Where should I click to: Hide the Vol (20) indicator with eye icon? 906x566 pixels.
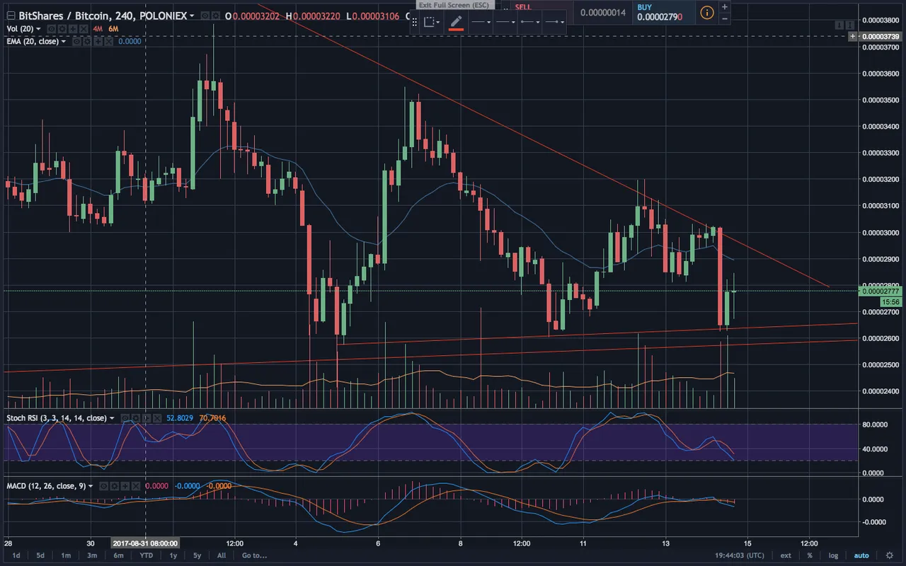[52, 29]
